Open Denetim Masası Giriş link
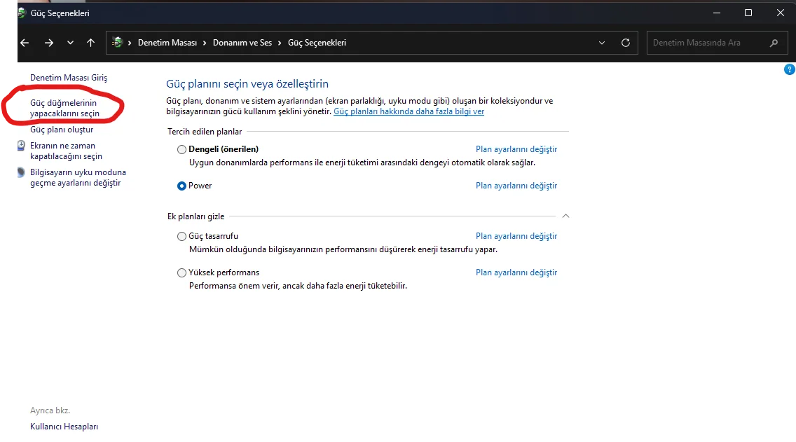796x442 pixels. click(x=69, y=78)
